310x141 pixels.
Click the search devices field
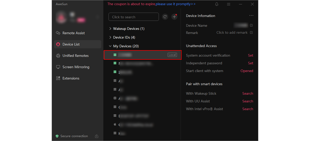click(134, 17)
